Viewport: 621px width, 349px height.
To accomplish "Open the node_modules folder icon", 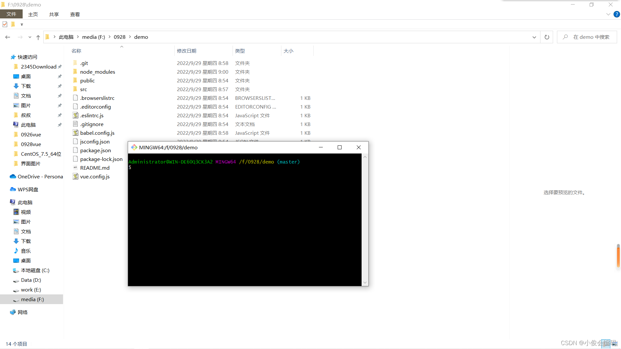I will pyautogui.click(x=75, y=72).
